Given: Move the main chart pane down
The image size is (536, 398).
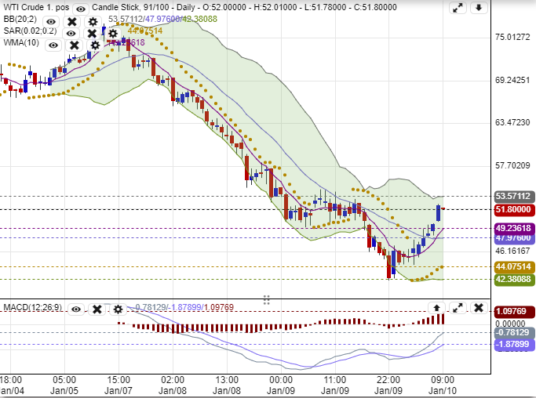Looking at the screenshot, I should point(479,9).
